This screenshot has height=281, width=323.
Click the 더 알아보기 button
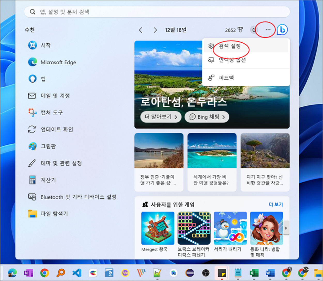click(161, 117)
